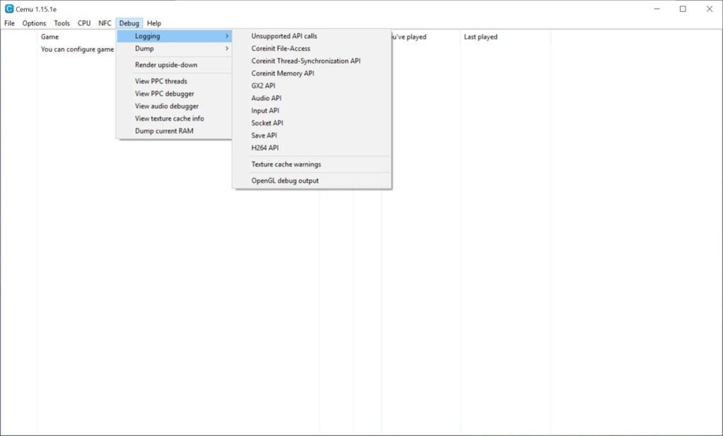Open the Tools menu
723x436 pixels.
[x=62, y=23]
